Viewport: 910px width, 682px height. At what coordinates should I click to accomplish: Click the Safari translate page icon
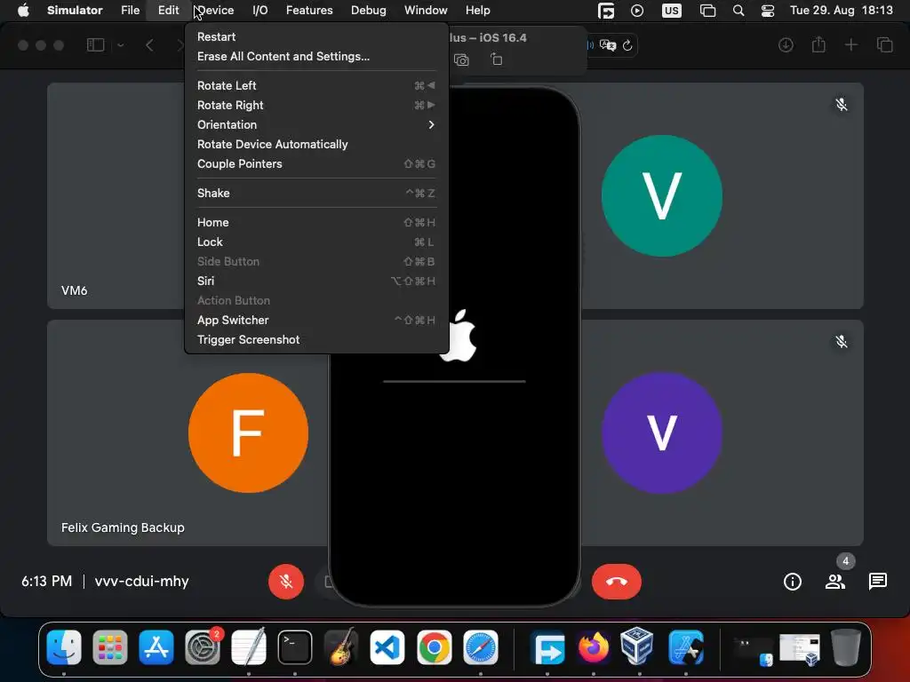click(x=608, y=45)
